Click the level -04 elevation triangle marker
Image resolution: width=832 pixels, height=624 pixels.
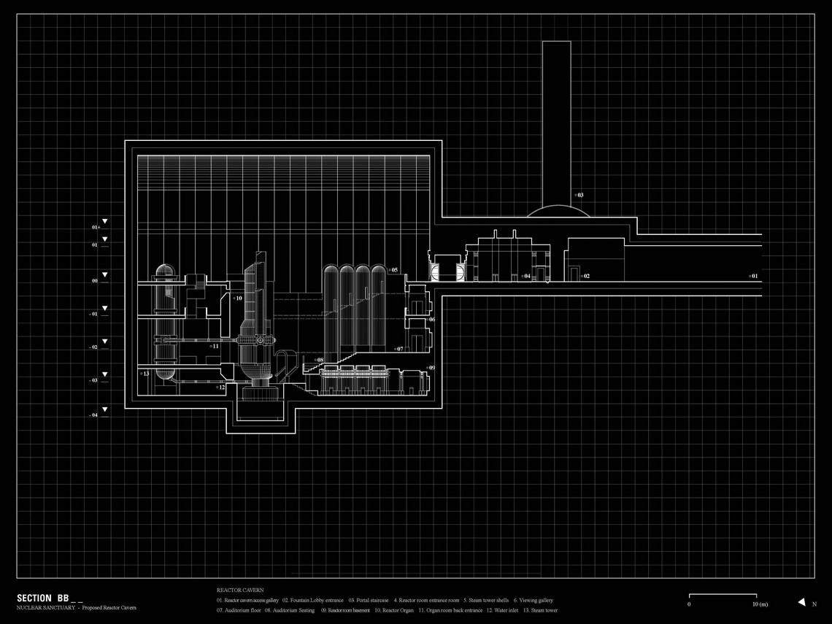[105, 409]
